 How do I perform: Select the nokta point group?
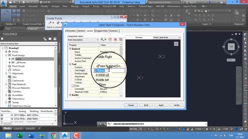[19, 59]
